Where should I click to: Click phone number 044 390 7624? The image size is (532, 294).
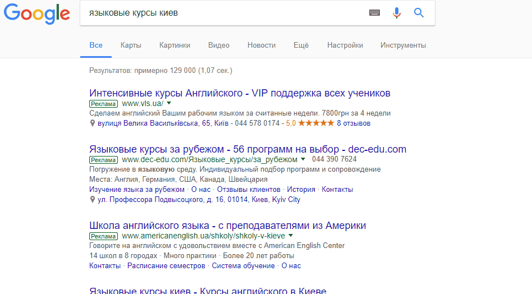[x=334, y=159]
